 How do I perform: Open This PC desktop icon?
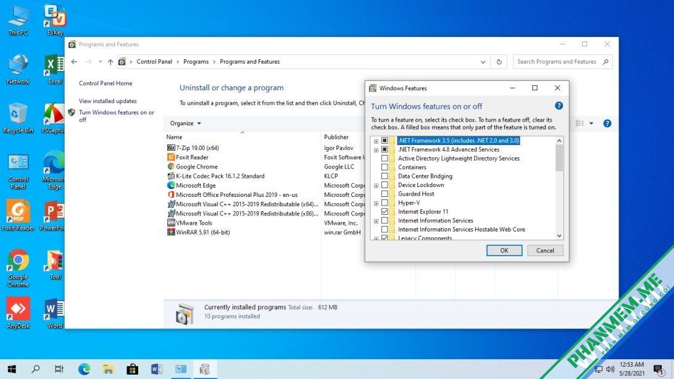(18, 20)
